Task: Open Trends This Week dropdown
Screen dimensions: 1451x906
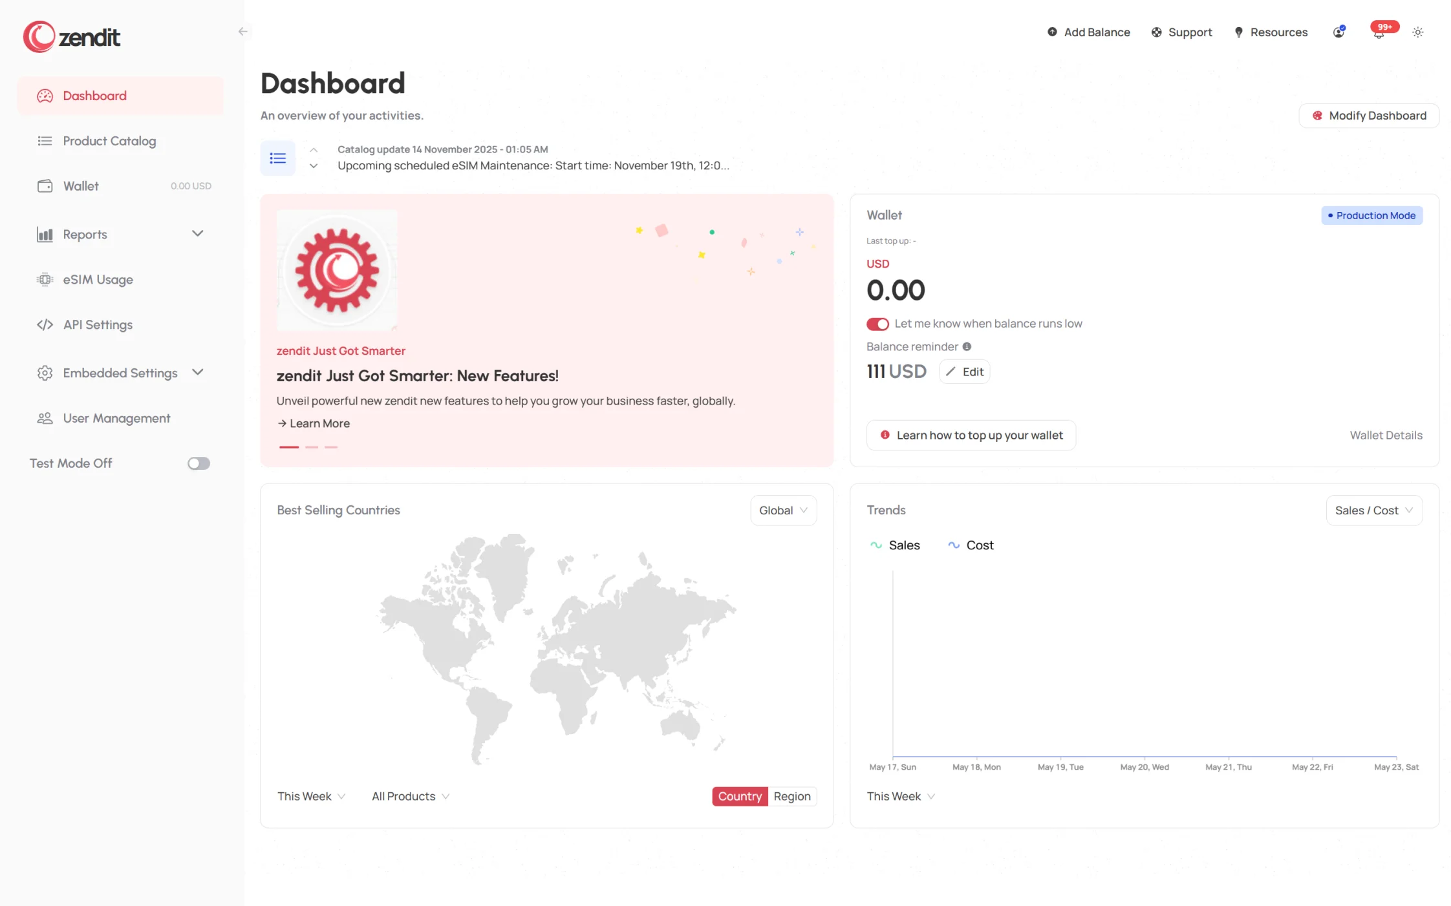Action: point(901,796)
